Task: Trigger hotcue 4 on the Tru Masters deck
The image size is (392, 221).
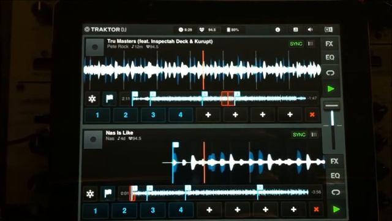Action: coord(181,115)
